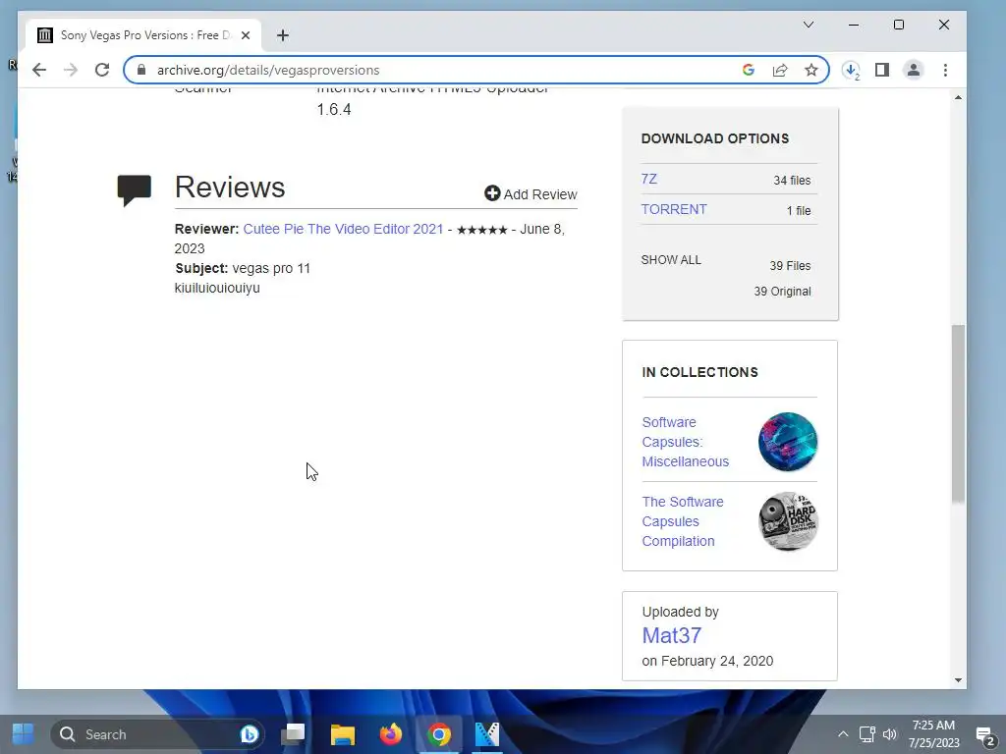This screenshot has height=754, width=1006.
Task: Share this page using share icon
Action: [779, 70]
